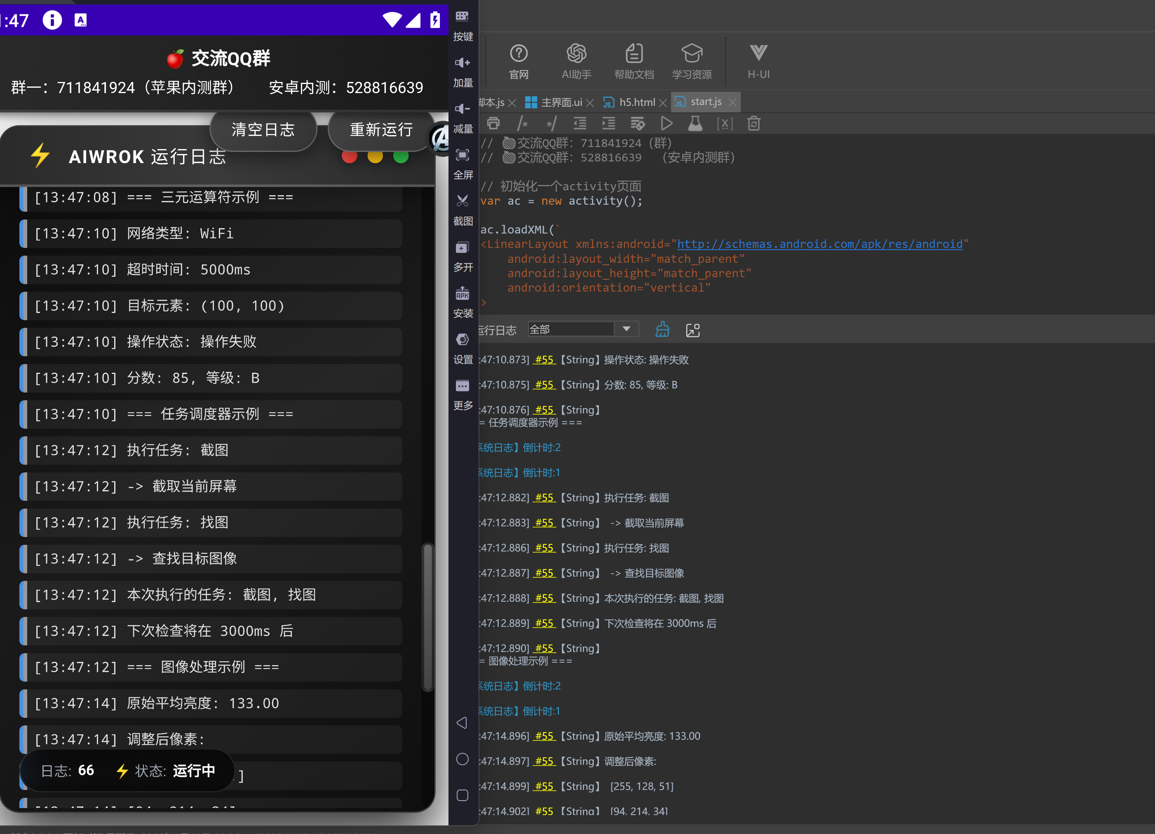Click the flask test icon
The width and height of the screenshot is (1155, 834).
[x=695, y=123]
